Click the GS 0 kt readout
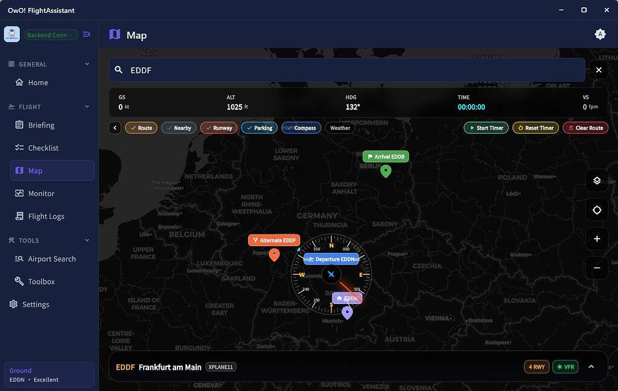618x391 pixels. 124,103
